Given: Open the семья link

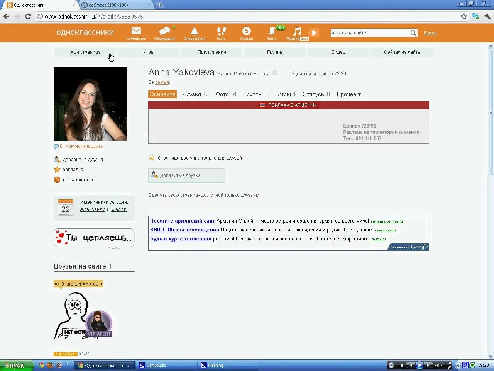Looking at the screenshot, I should point(162,82).
